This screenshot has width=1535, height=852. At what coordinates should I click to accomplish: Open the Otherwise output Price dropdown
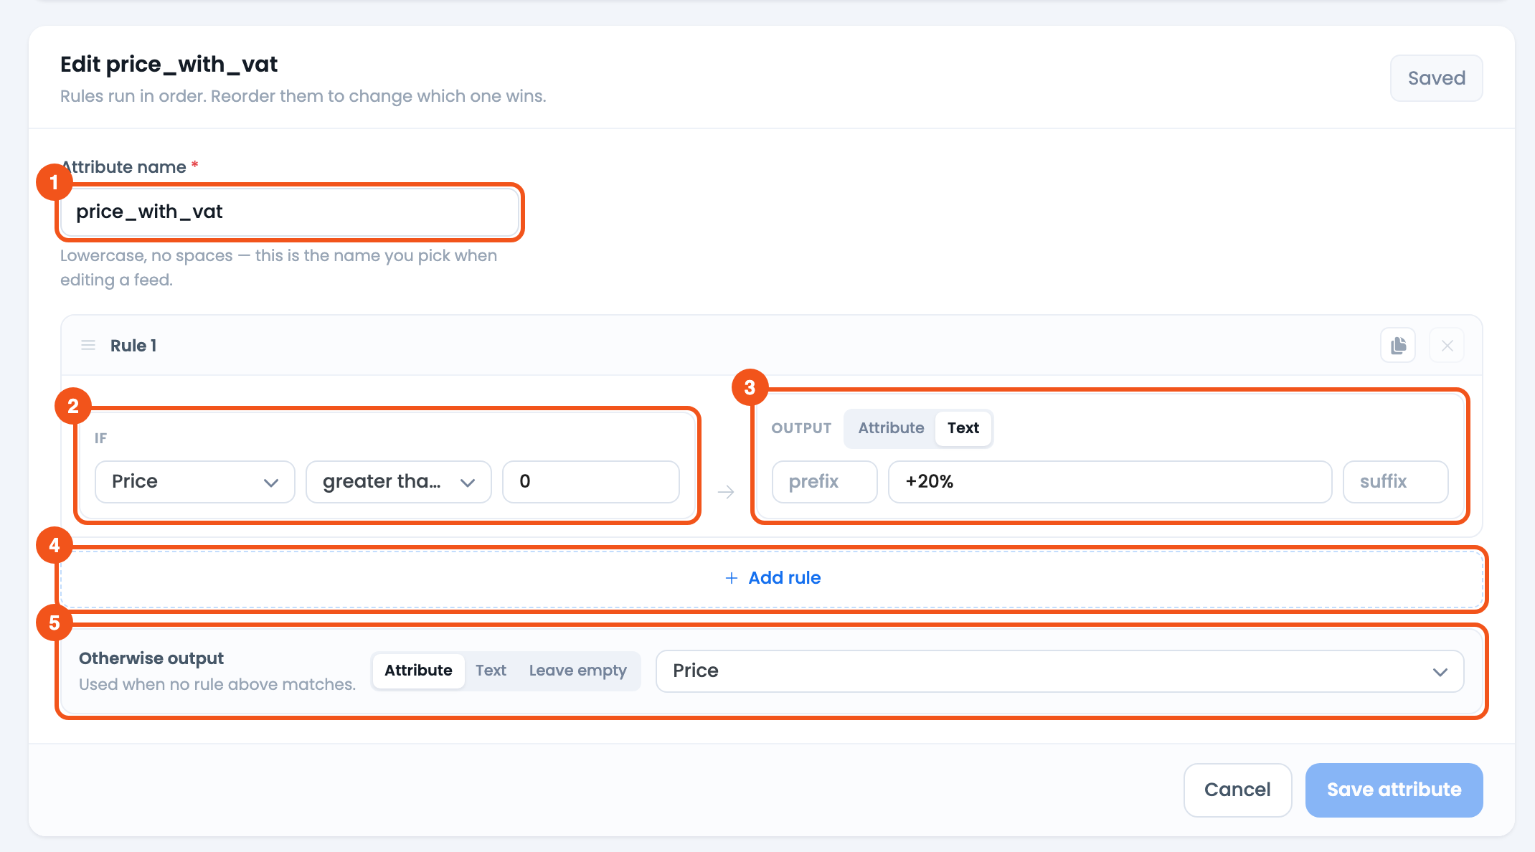click(1059, 671)
